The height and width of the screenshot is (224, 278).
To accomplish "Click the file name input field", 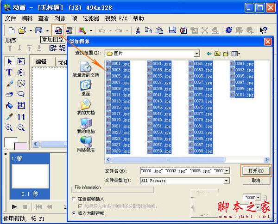I will tap(182, 171).
